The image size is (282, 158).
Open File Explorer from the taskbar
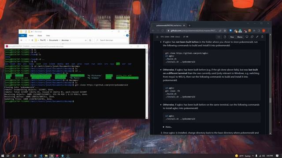pos(46,156)
